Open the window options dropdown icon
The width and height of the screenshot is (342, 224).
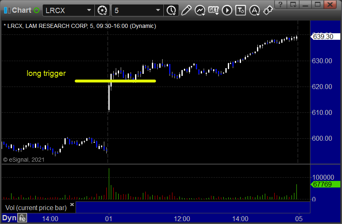(x=293, y=5)
